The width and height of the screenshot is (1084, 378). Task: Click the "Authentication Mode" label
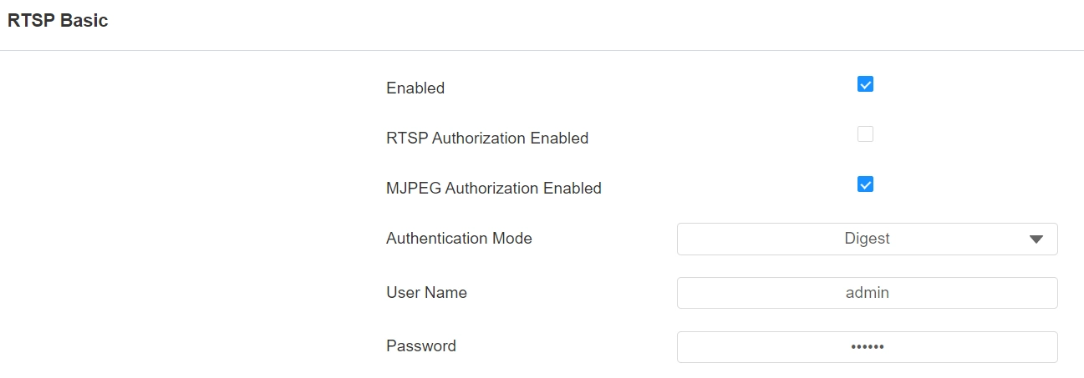pos(459,238)
